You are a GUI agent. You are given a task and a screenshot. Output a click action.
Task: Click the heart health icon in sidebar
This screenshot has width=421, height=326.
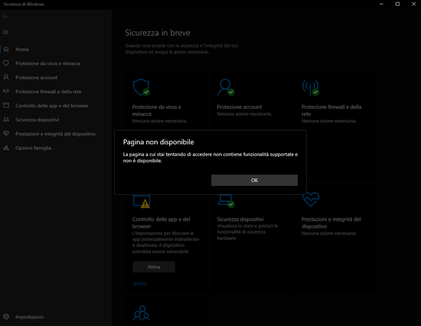coord(6,133)
